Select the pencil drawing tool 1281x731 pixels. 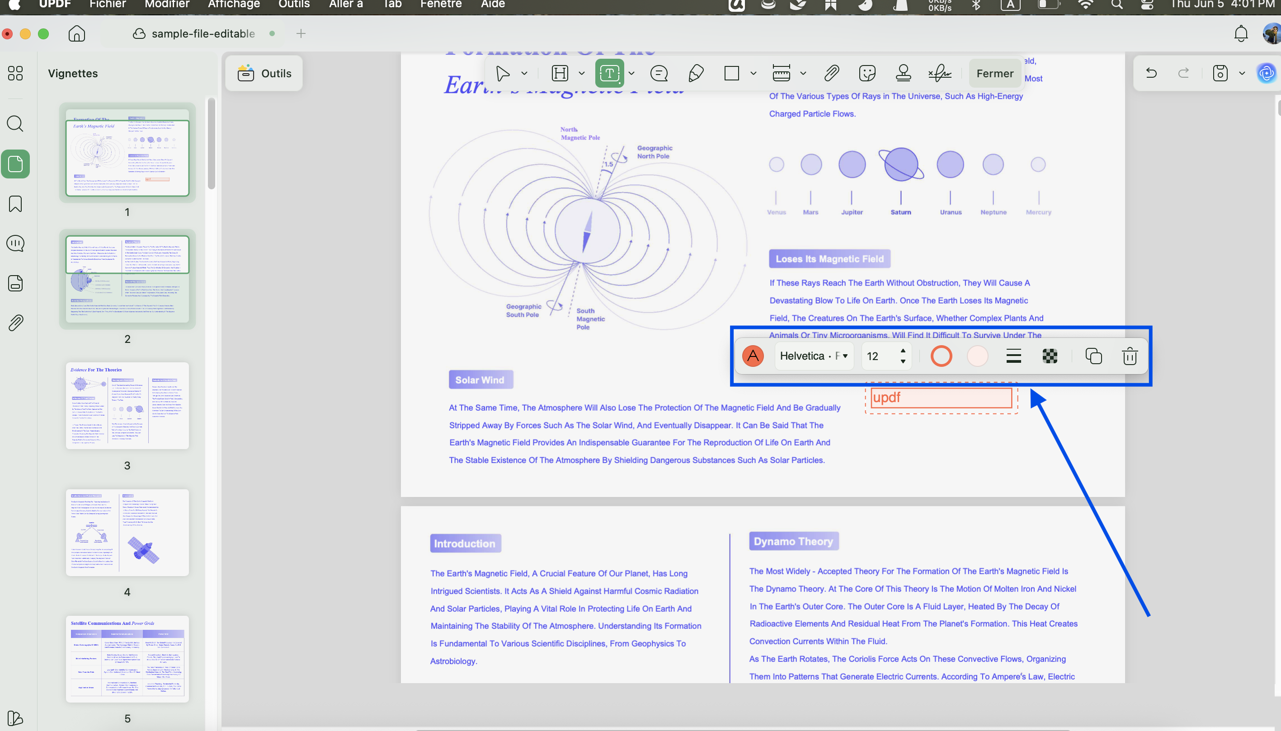click(696, 73)
